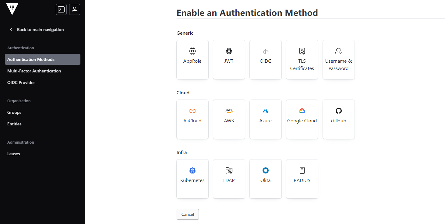Choose the JWT auth method tile
The image size is (445, 224).
[229, 60]
